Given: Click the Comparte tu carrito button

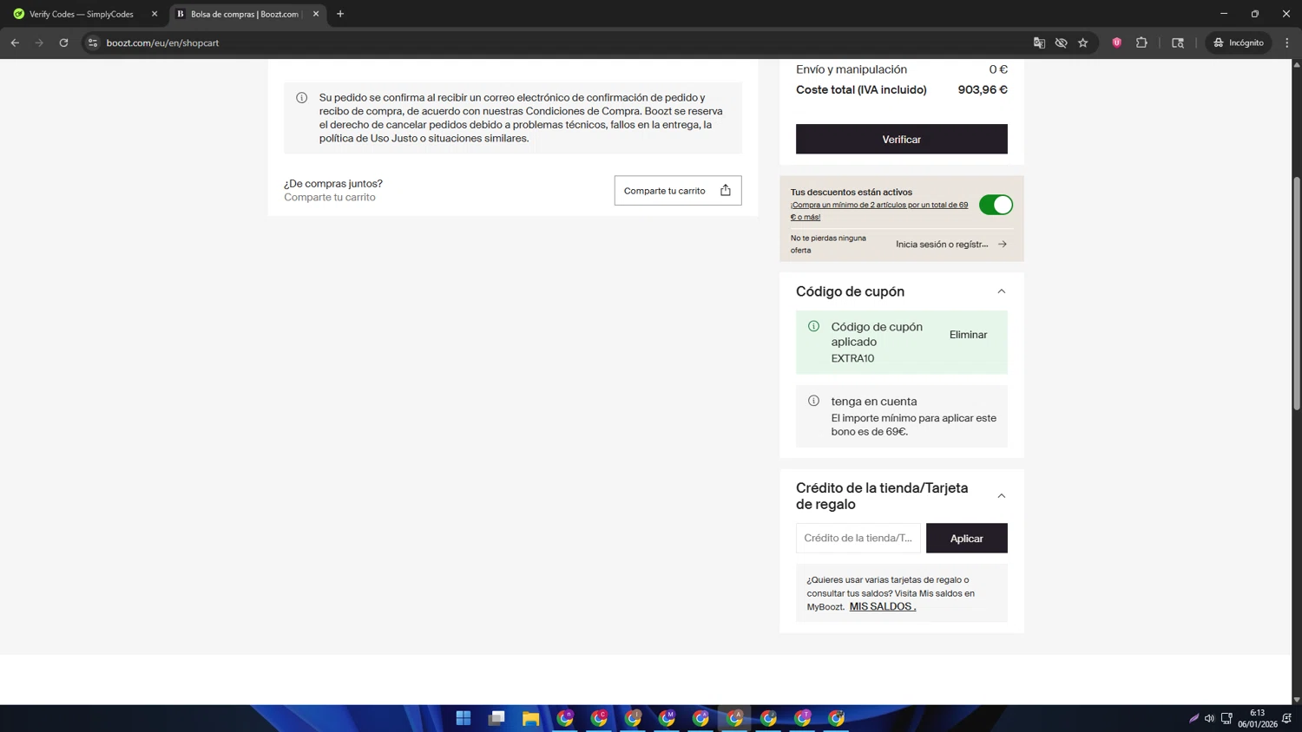Looking at the screenshot, I should [678, 191].
